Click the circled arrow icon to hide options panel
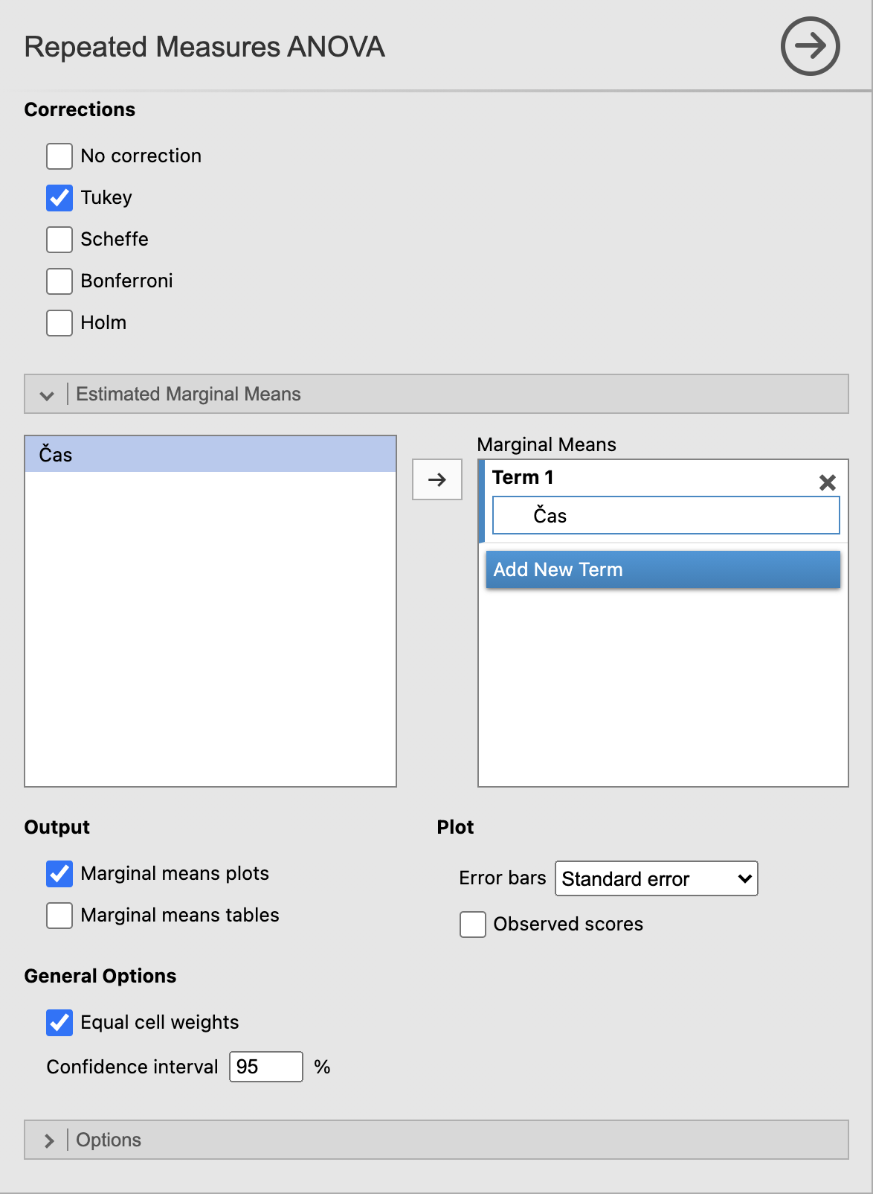873x1194 pixels. 810,46
